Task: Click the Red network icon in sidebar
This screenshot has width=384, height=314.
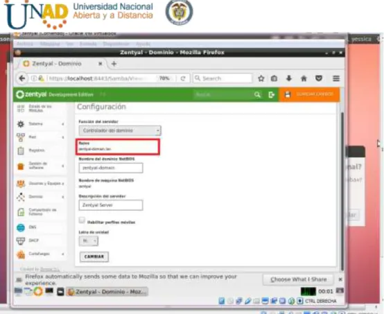Action: [21, 137]
